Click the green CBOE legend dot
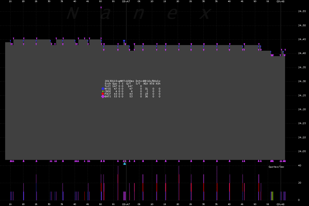 click(x=103, y=91)
